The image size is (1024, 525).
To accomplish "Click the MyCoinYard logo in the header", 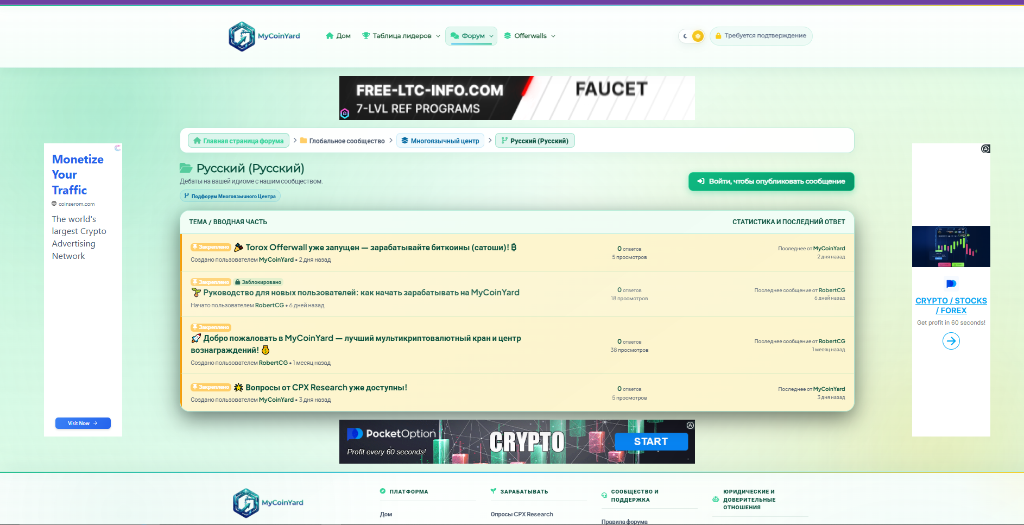I will point(264,36).
